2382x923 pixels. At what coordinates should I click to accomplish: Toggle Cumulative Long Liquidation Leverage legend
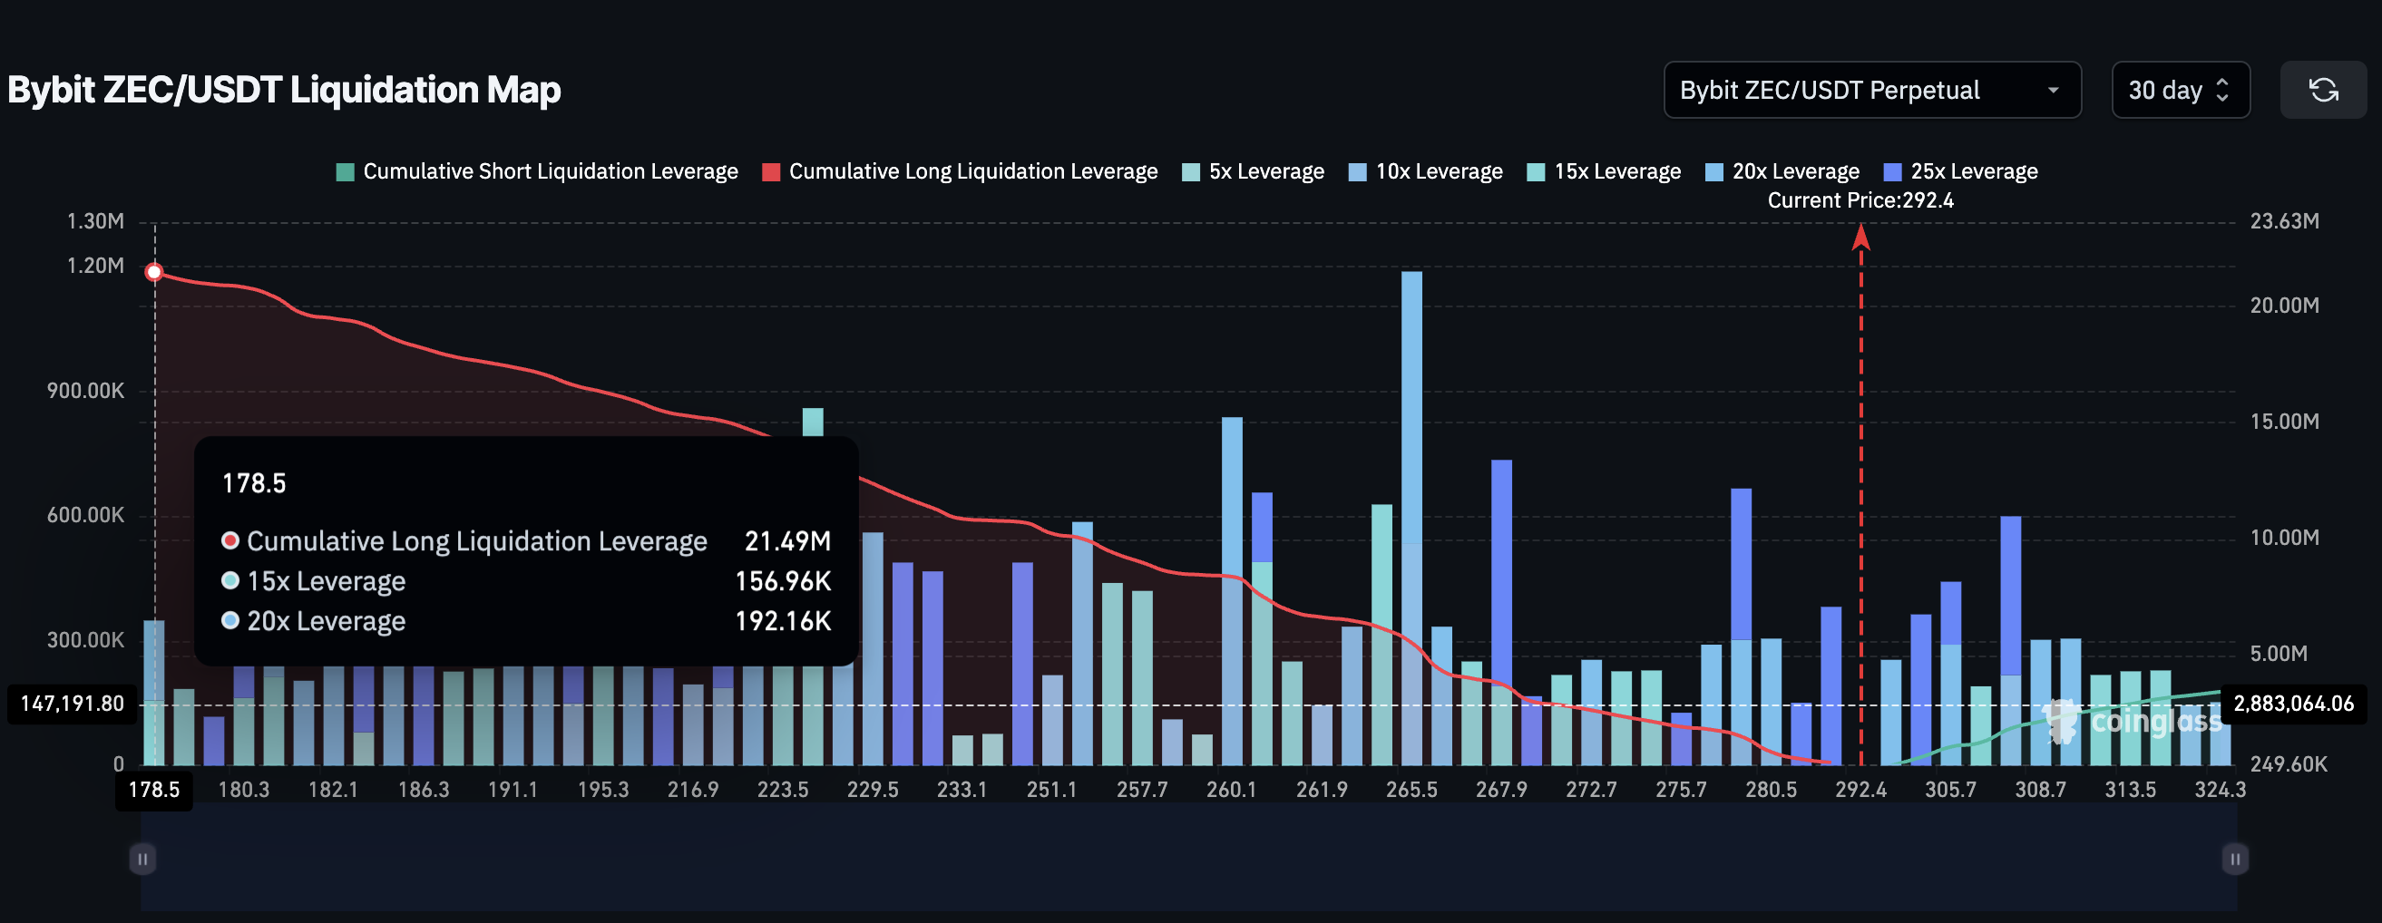pos(960,172)
